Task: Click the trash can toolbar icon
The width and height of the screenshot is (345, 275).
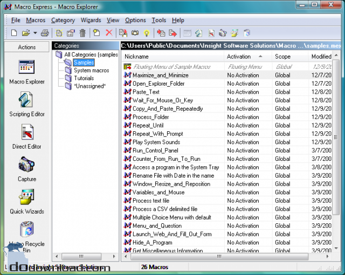Action: pyautogui.click(x=82, y=33)
